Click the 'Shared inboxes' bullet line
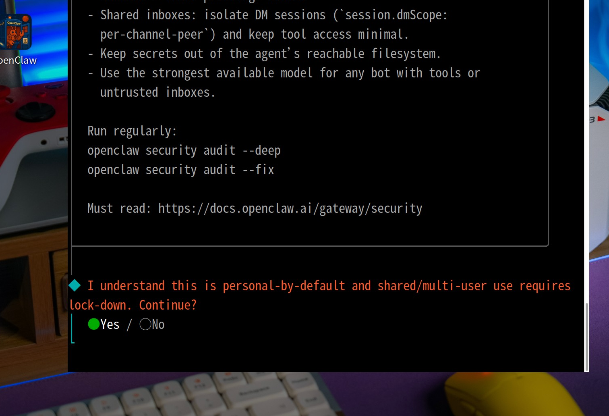Image resolution: width=609 pixels, height=416 pixels. click(x=267, y=15)
